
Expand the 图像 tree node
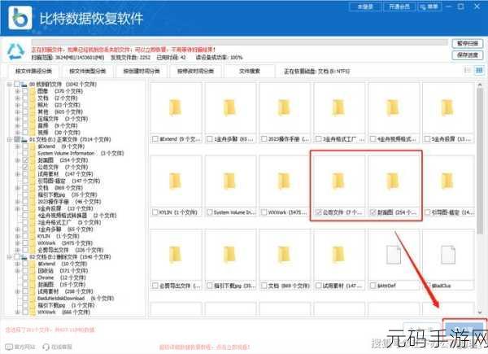point(17,91)
